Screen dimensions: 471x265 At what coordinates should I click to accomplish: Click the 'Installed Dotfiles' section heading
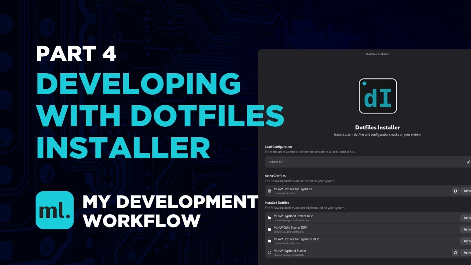click(x=277, y=203)
